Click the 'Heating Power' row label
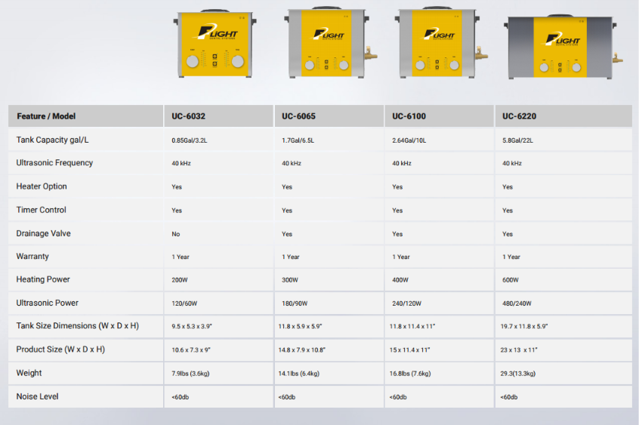The image size is (639, 425). [43, 279]
